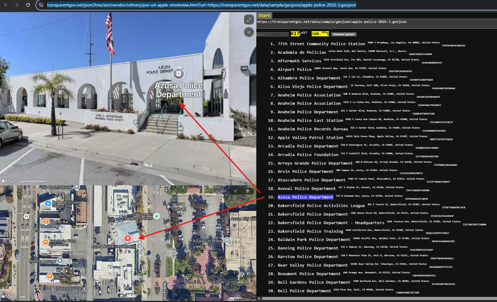Viewport: 497px width, 302px height.
Task: Select the Domino's Pizza map marker
Action: point(45,242)
